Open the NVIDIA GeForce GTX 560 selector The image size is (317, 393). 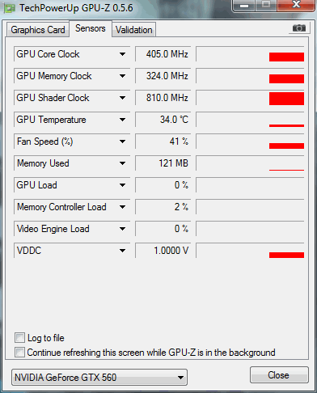[99, 377]
